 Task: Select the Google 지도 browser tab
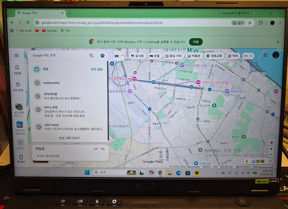click(x=40, y=13)
